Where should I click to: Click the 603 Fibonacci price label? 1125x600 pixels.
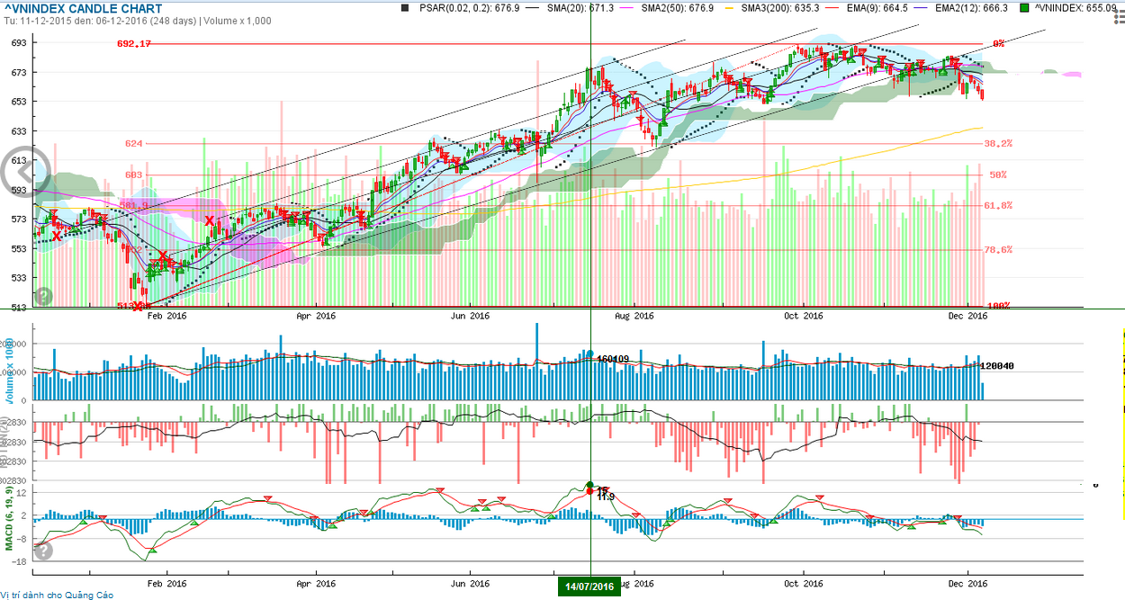tap(133, 175)
